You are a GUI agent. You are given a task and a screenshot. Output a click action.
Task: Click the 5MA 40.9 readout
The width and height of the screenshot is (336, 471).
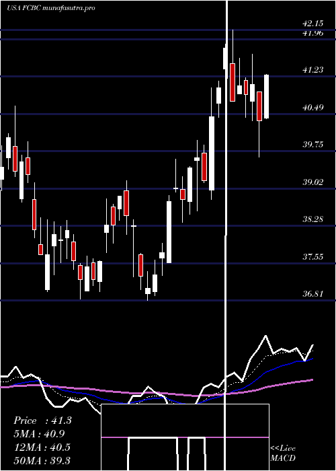39,434
